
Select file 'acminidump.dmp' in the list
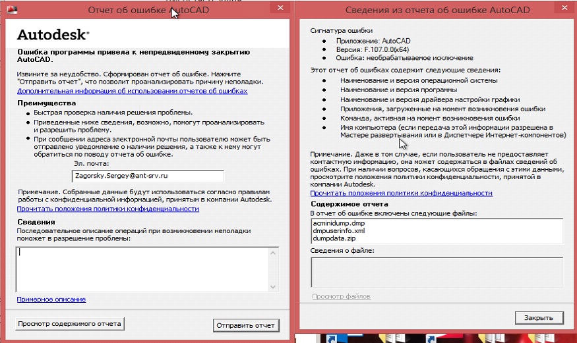(338, 223)
